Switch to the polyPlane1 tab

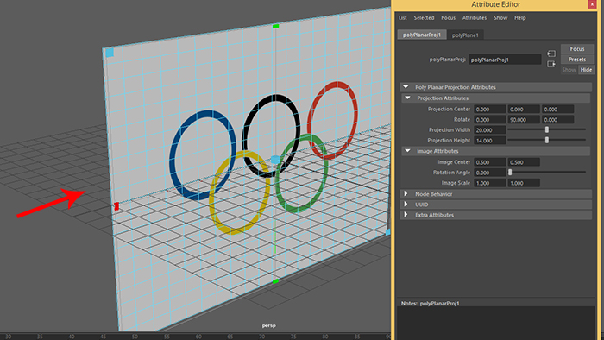pos(465,35)
